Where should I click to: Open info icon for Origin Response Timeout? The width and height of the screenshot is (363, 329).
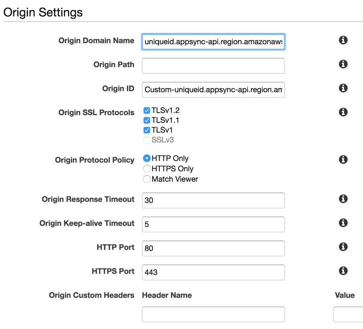coord(343,199)
